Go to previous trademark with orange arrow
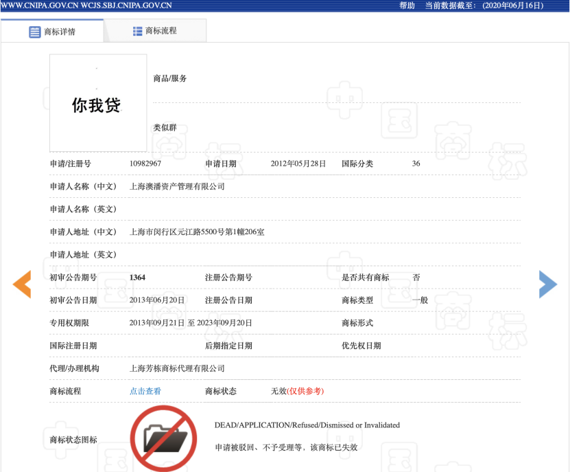570x472 pixels. click(22, 284)
